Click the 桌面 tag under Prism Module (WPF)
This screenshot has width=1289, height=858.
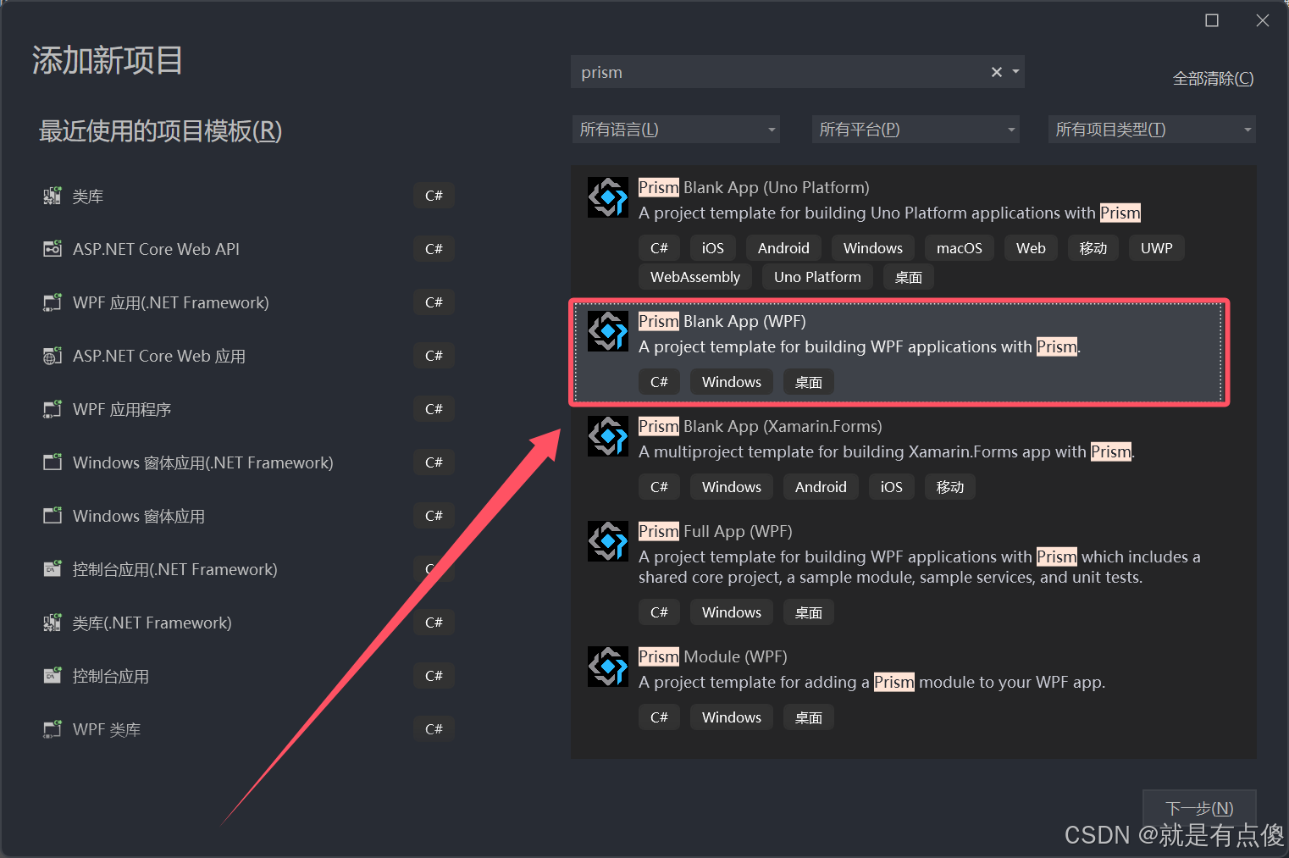click(809, 717)
